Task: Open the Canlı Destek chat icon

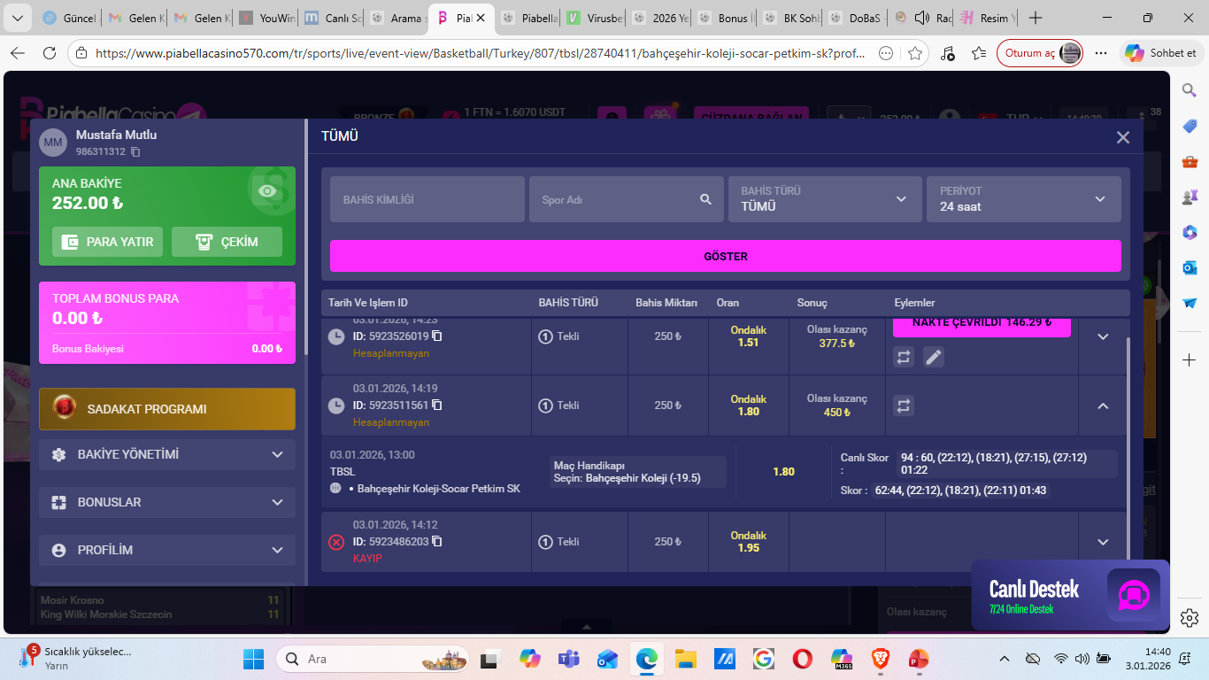Action: coord(1134,594)
